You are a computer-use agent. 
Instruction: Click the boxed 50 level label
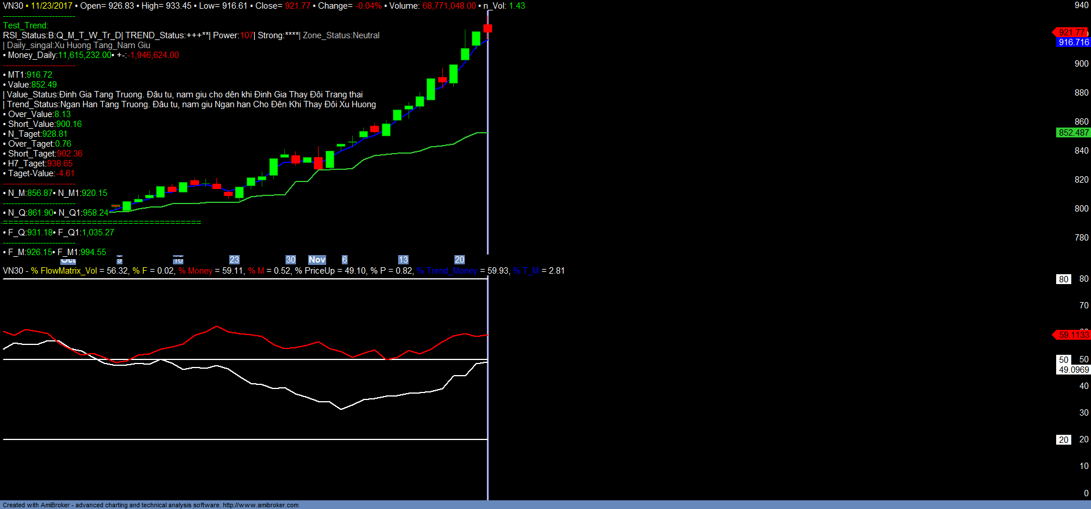pyautogui.click(x=1063, y=360)
